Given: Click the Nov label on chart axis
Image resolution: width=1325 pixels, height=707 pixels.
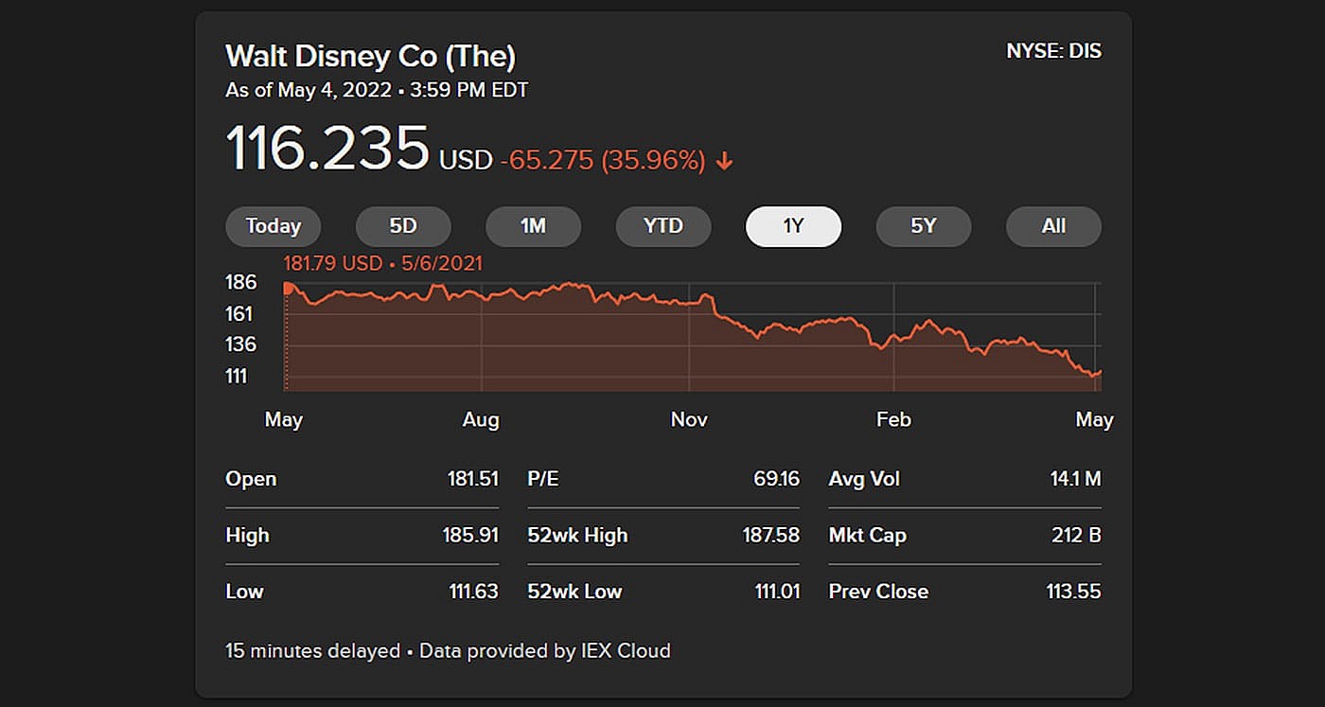Looking at the screenshot, I should coord(689,419).
